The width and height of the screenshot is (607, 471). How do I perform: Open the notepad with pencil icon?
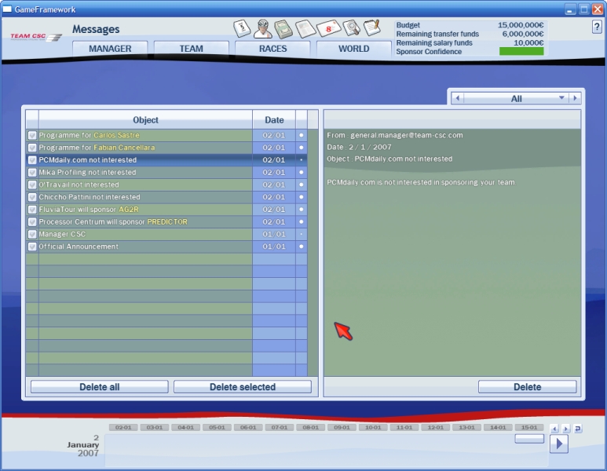pos(372,28)
